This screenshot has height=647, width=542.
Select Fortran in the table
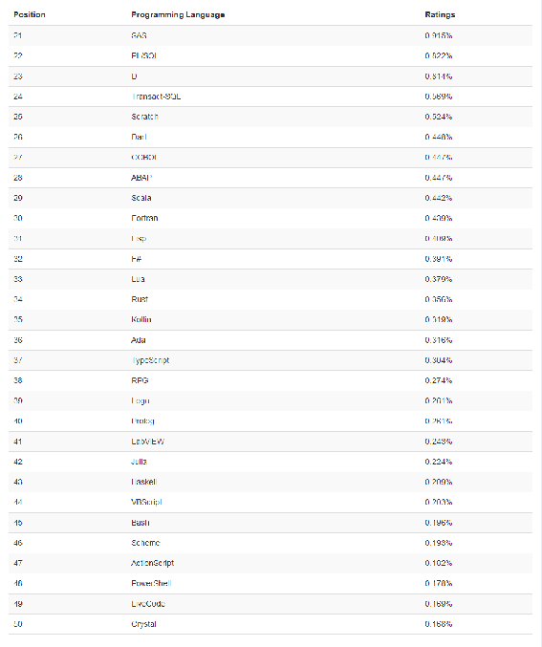pos(144,218)
